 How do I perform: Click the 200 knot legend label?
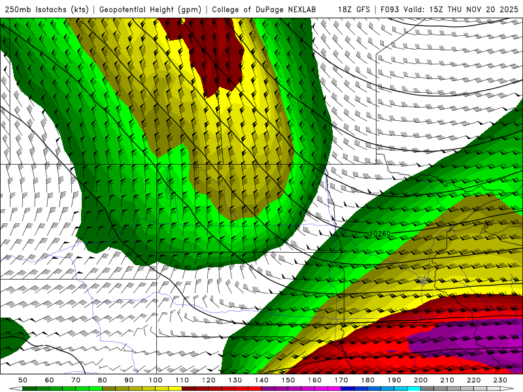pos(420,380)
